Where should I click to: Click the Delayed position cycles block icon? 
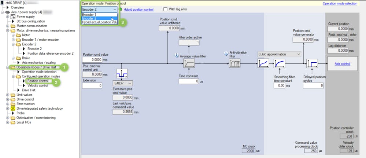tap(312, 63)
